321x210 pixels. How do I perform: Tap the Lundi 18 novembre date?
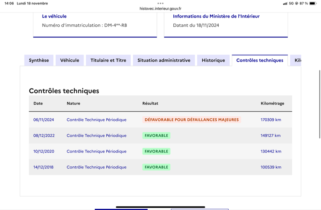pos(33,3)
